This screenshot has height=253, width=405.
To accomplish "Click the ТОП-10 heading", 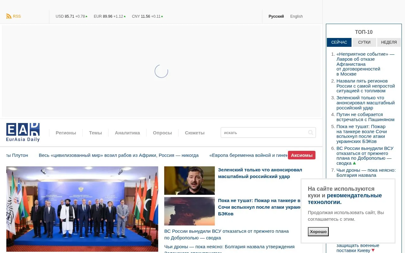I will tap(364, 32).
